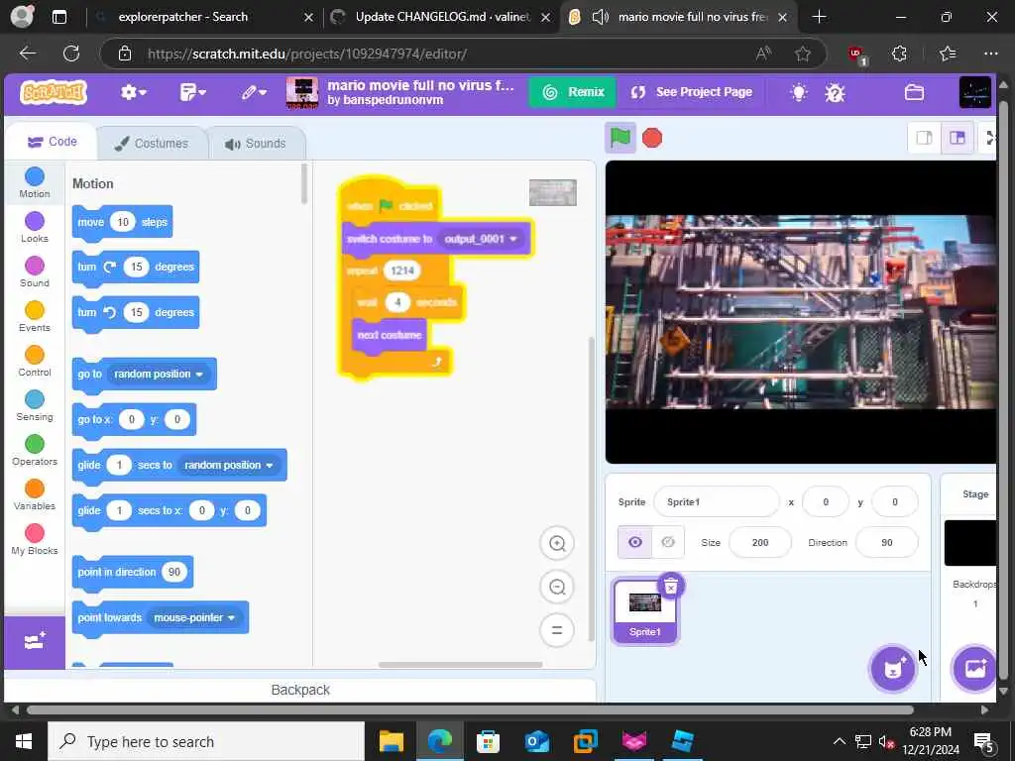Viewport: 1015px width, 761px height.
Task: Select the My Blocks category
Action: (x=35, y=540)
